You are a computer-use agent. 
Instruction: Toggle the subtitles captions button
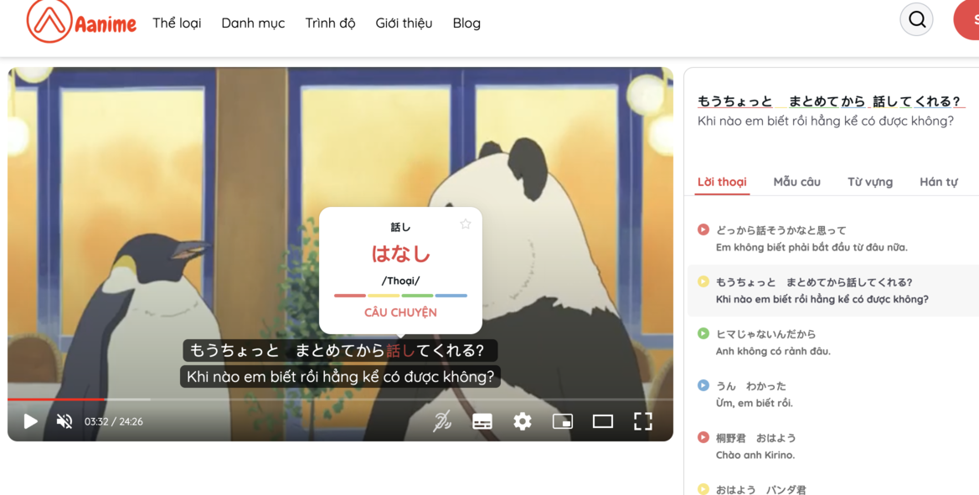coord(482,421)
